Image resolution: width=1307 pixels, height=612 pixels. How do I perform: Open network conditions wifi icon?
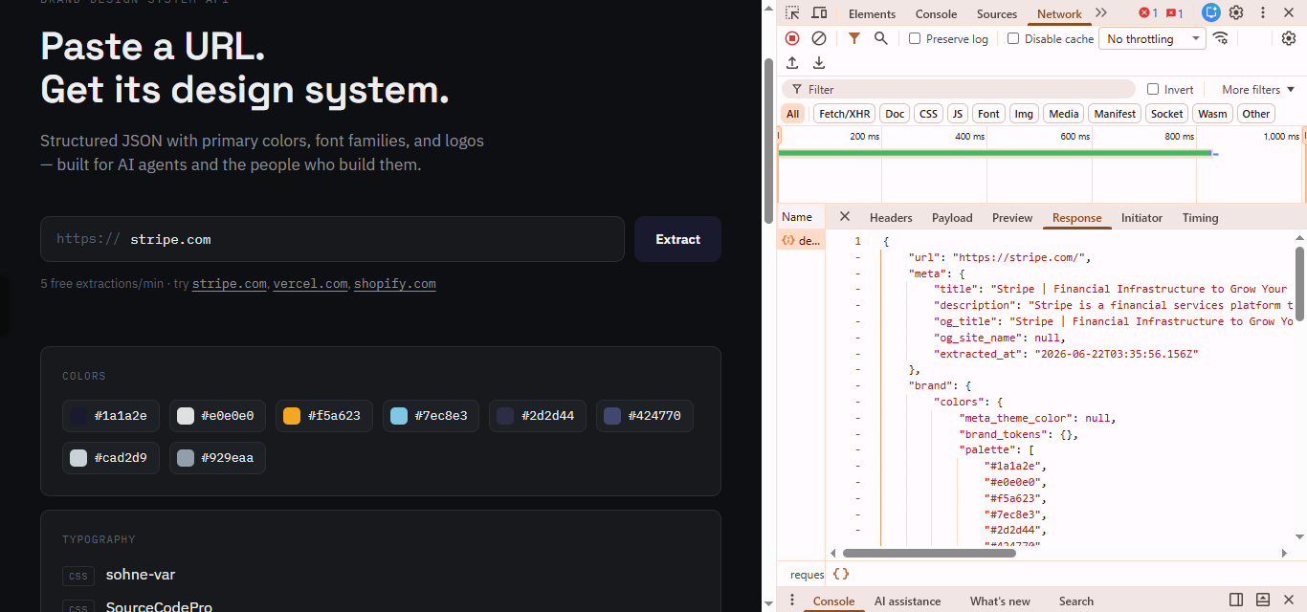coord(1220,38)
